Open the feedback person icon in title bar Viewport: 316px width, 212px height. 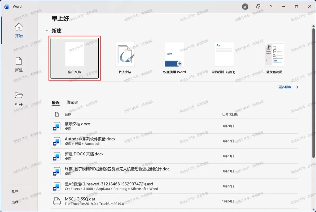point(258,7)
